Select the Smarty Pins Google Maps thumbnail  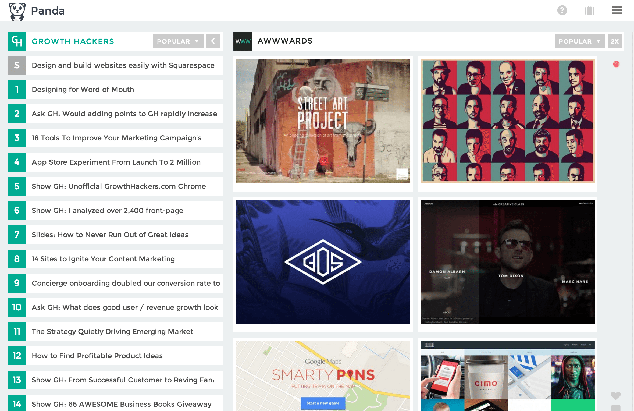tap(323, 374)
